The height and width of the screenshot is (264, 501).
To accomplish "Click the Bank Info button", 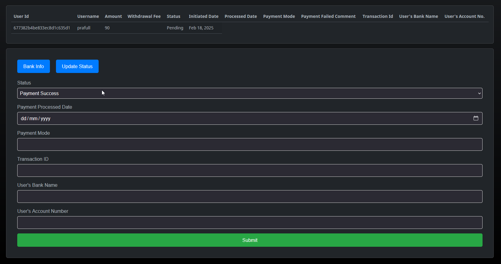I will (x=34, y=66).
